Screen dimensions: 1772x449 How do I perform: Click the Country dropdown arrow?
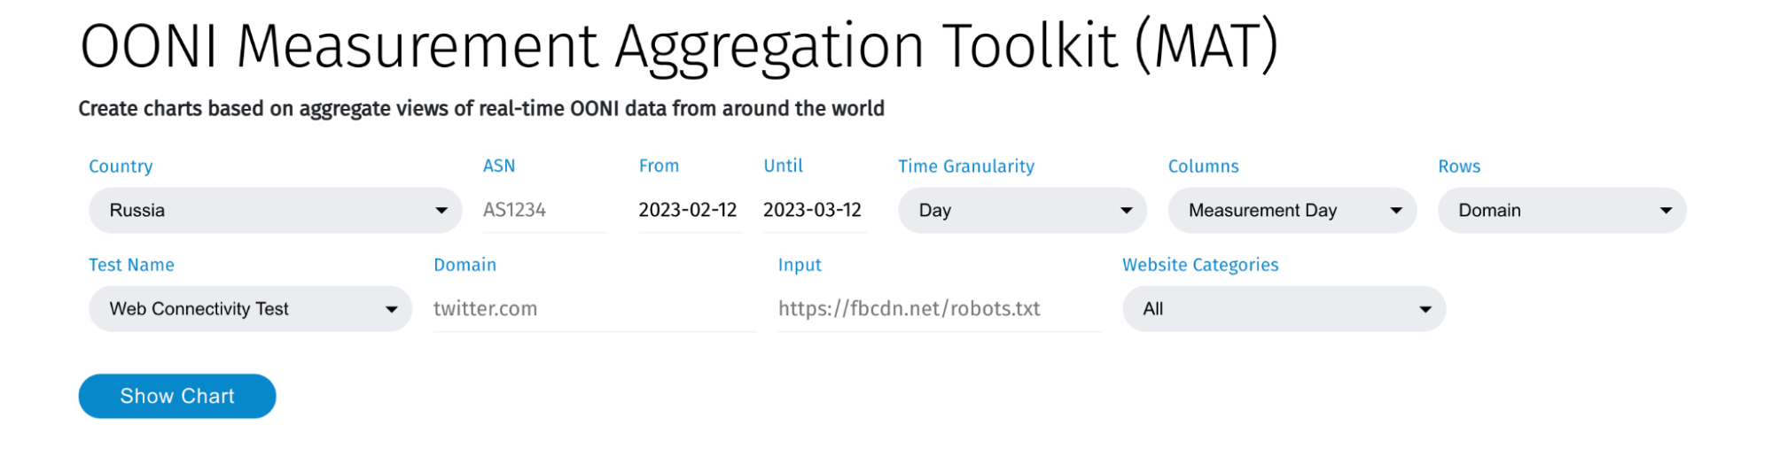point(441,211)
